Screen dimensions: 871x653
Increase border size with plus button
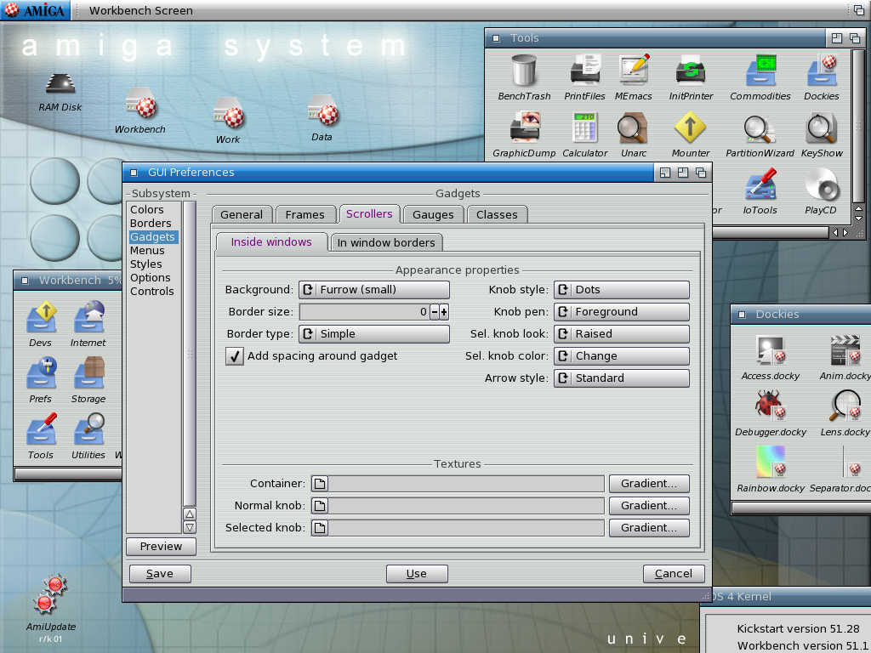pos(444,312)
